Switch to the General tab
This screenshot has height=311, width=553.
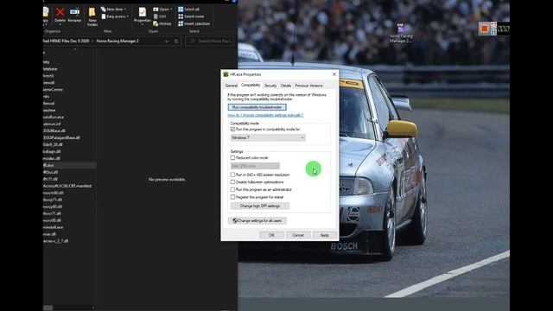pos(231,86)
